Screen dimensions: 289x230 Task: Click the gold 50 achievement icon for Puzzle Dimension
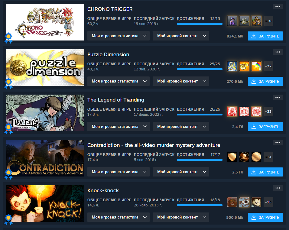coord(232,66)
